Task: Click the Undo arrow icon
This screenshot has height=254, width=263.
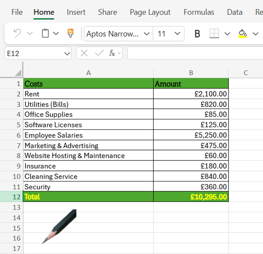Action: (17, 34)
